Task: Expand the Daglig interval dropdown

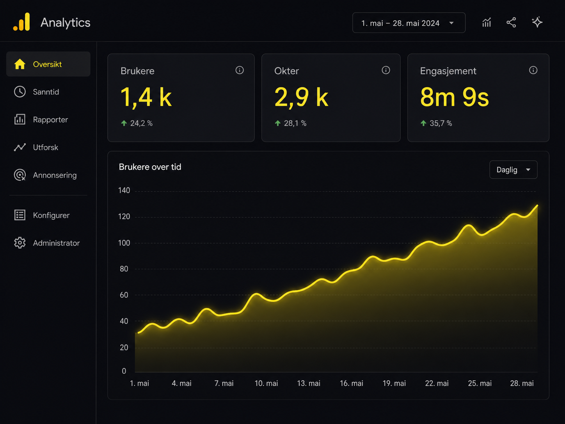Action: click(x=513, y=170)
